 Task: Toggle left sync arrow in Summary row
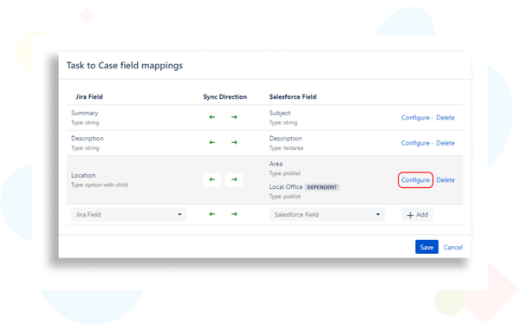[212, 117]
